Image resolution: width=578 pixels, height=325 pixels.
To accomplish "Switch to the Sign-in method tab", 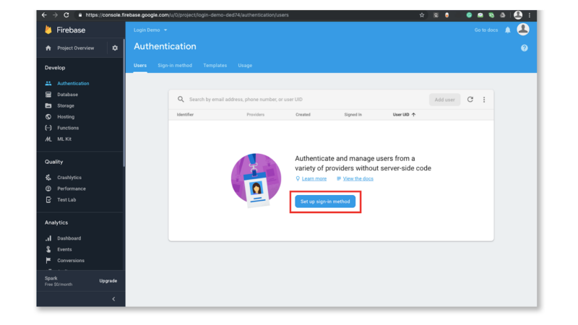I will [x=175, y=65].
